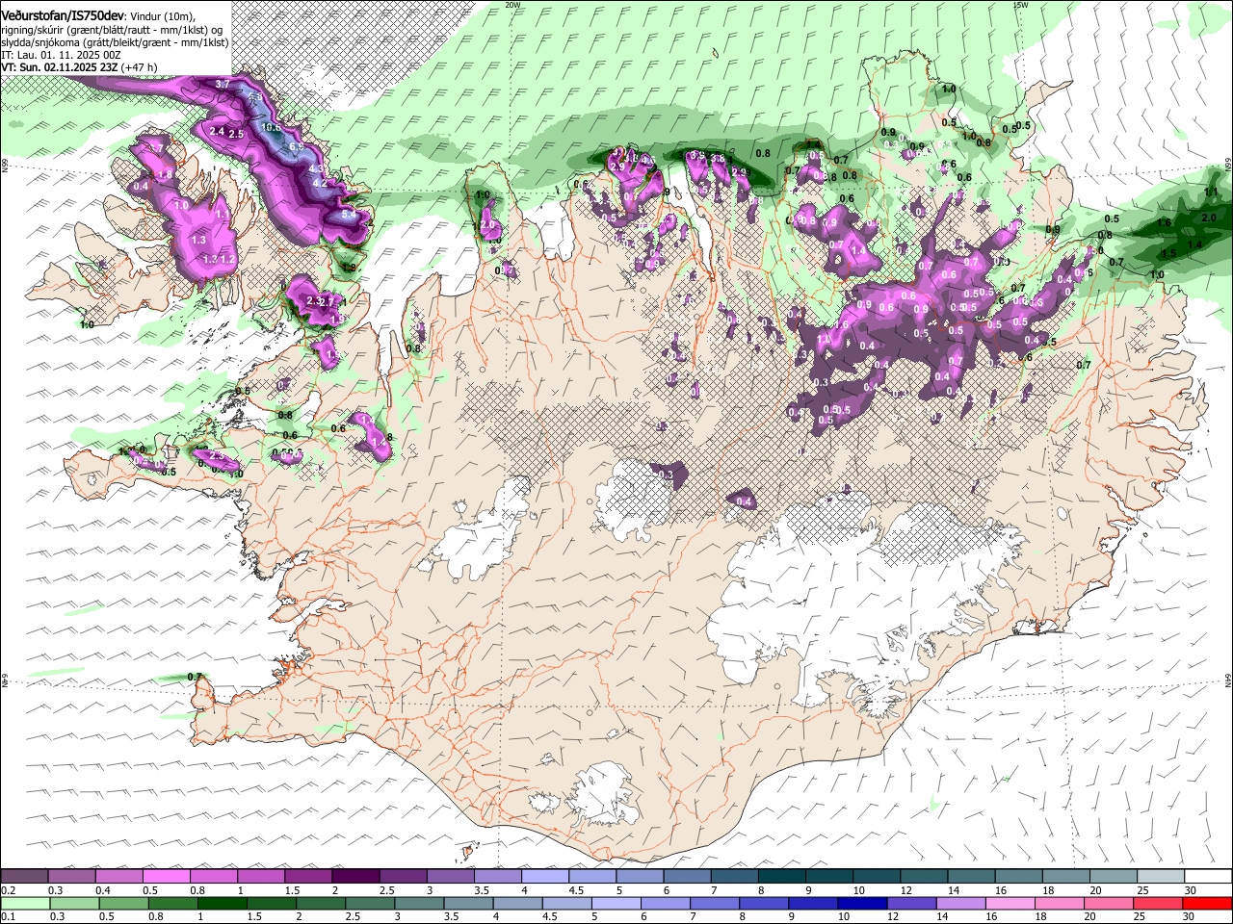Image resolution: width=1233 pixels, height=924 pixels.
Task: Click the 4.3 value on the map
Action: 317,168
